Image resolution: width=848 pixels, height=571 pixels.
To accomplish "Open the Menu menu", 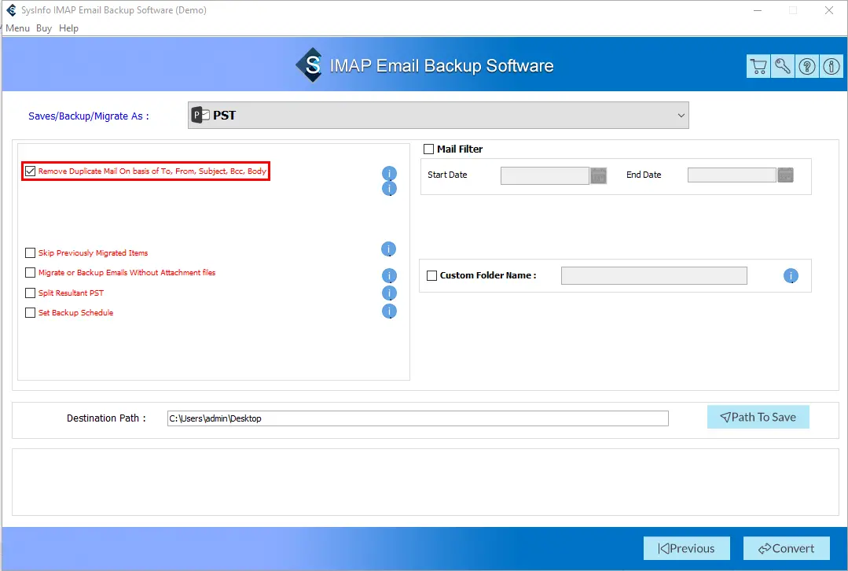I will coord(18,28).
